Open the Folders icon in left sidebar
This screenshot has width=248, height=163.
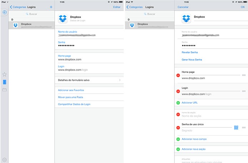[x=4, y=90]
